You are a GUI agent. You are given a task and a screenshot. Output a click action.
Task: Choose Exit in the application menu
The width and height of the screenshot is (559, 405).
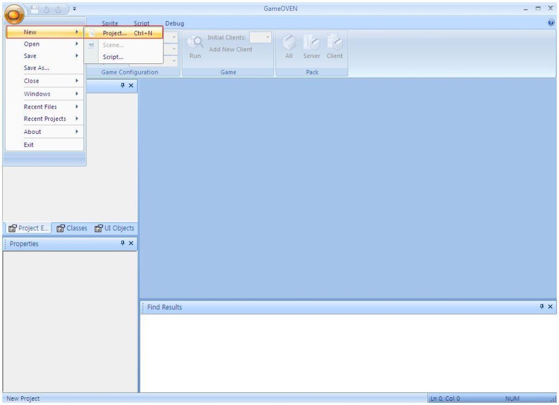click(45, 145)
